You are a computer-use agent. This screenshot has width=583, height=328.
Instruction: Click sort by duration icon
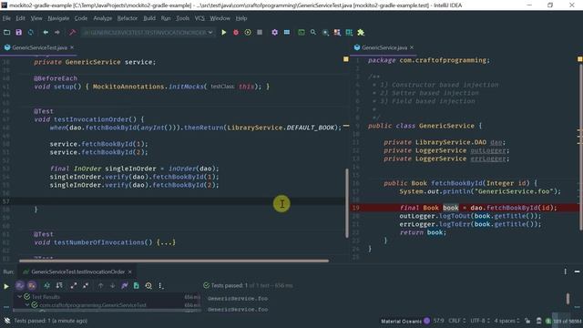(x=59, y=285)
